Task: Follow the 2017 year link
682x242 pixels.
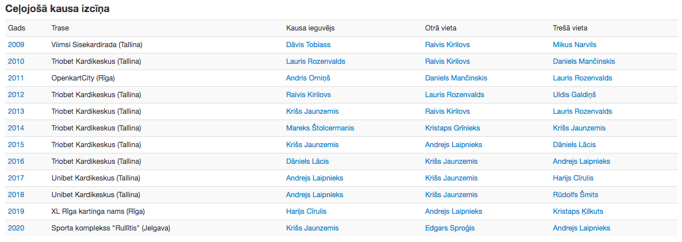Action: point(16,178)
